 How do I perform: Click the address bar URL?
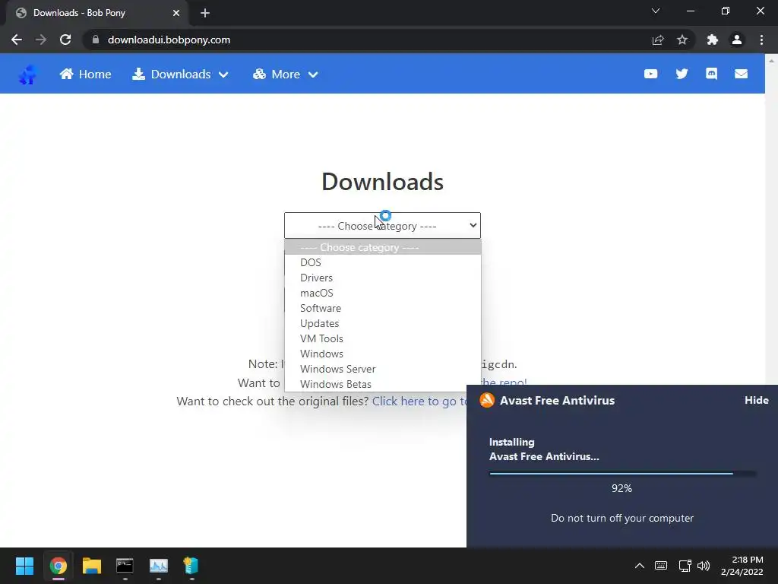169,40
